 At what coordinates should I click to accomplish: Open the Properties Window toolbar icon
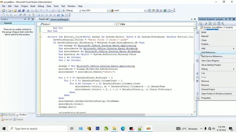pyautogui.click(x=153, y=11)
